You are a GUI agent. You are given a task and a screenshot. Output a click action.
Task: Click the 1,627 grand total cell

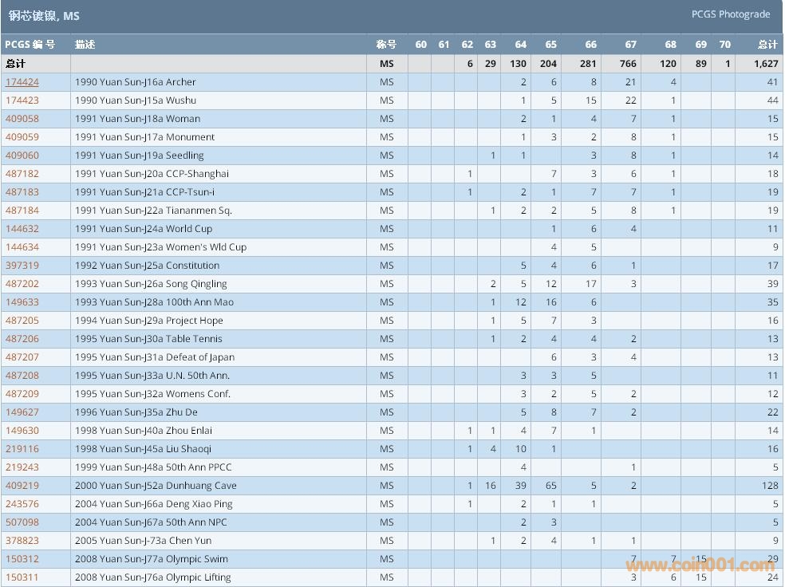[766, 64]
